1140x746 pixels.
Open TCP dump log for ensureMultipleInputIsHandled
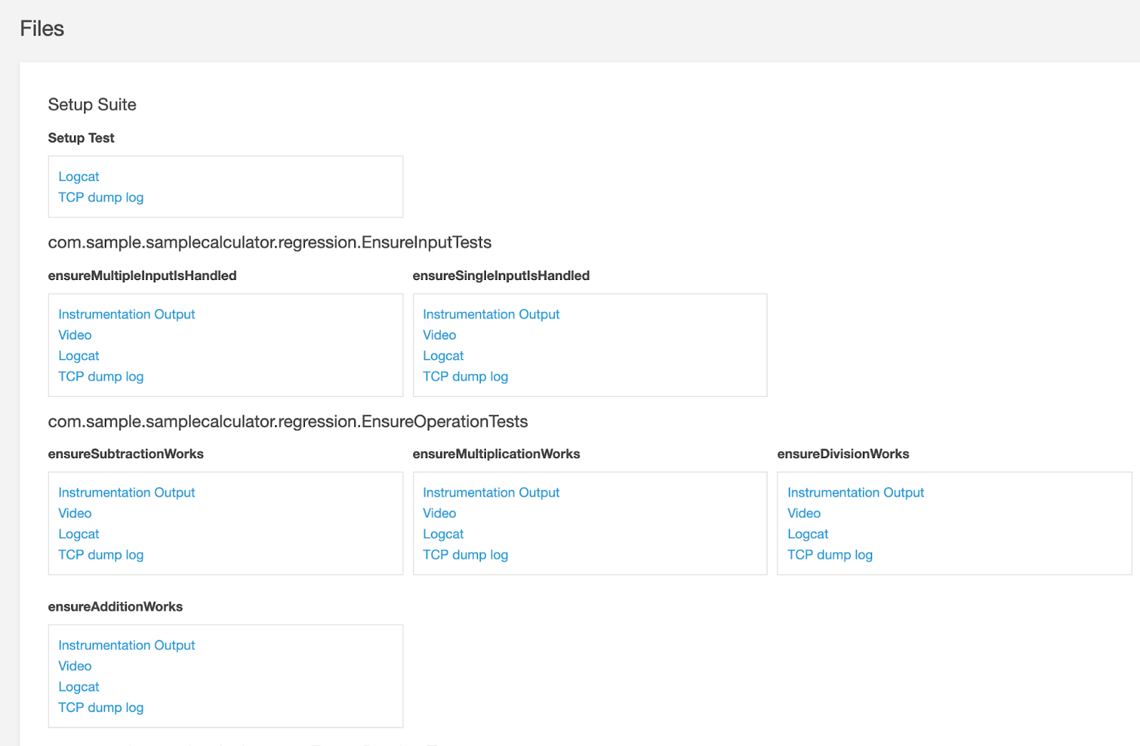(100, 376)
